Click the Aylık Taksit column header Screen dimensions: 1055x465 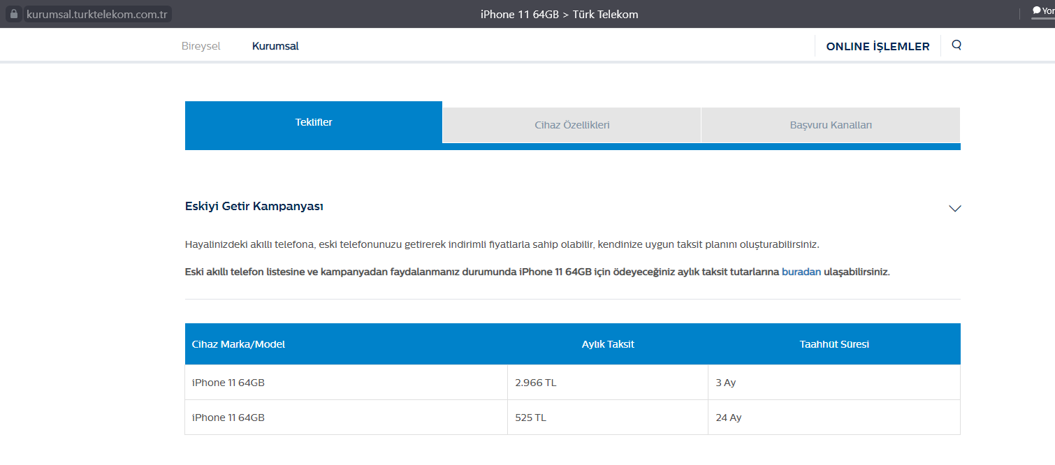(608, 344)
